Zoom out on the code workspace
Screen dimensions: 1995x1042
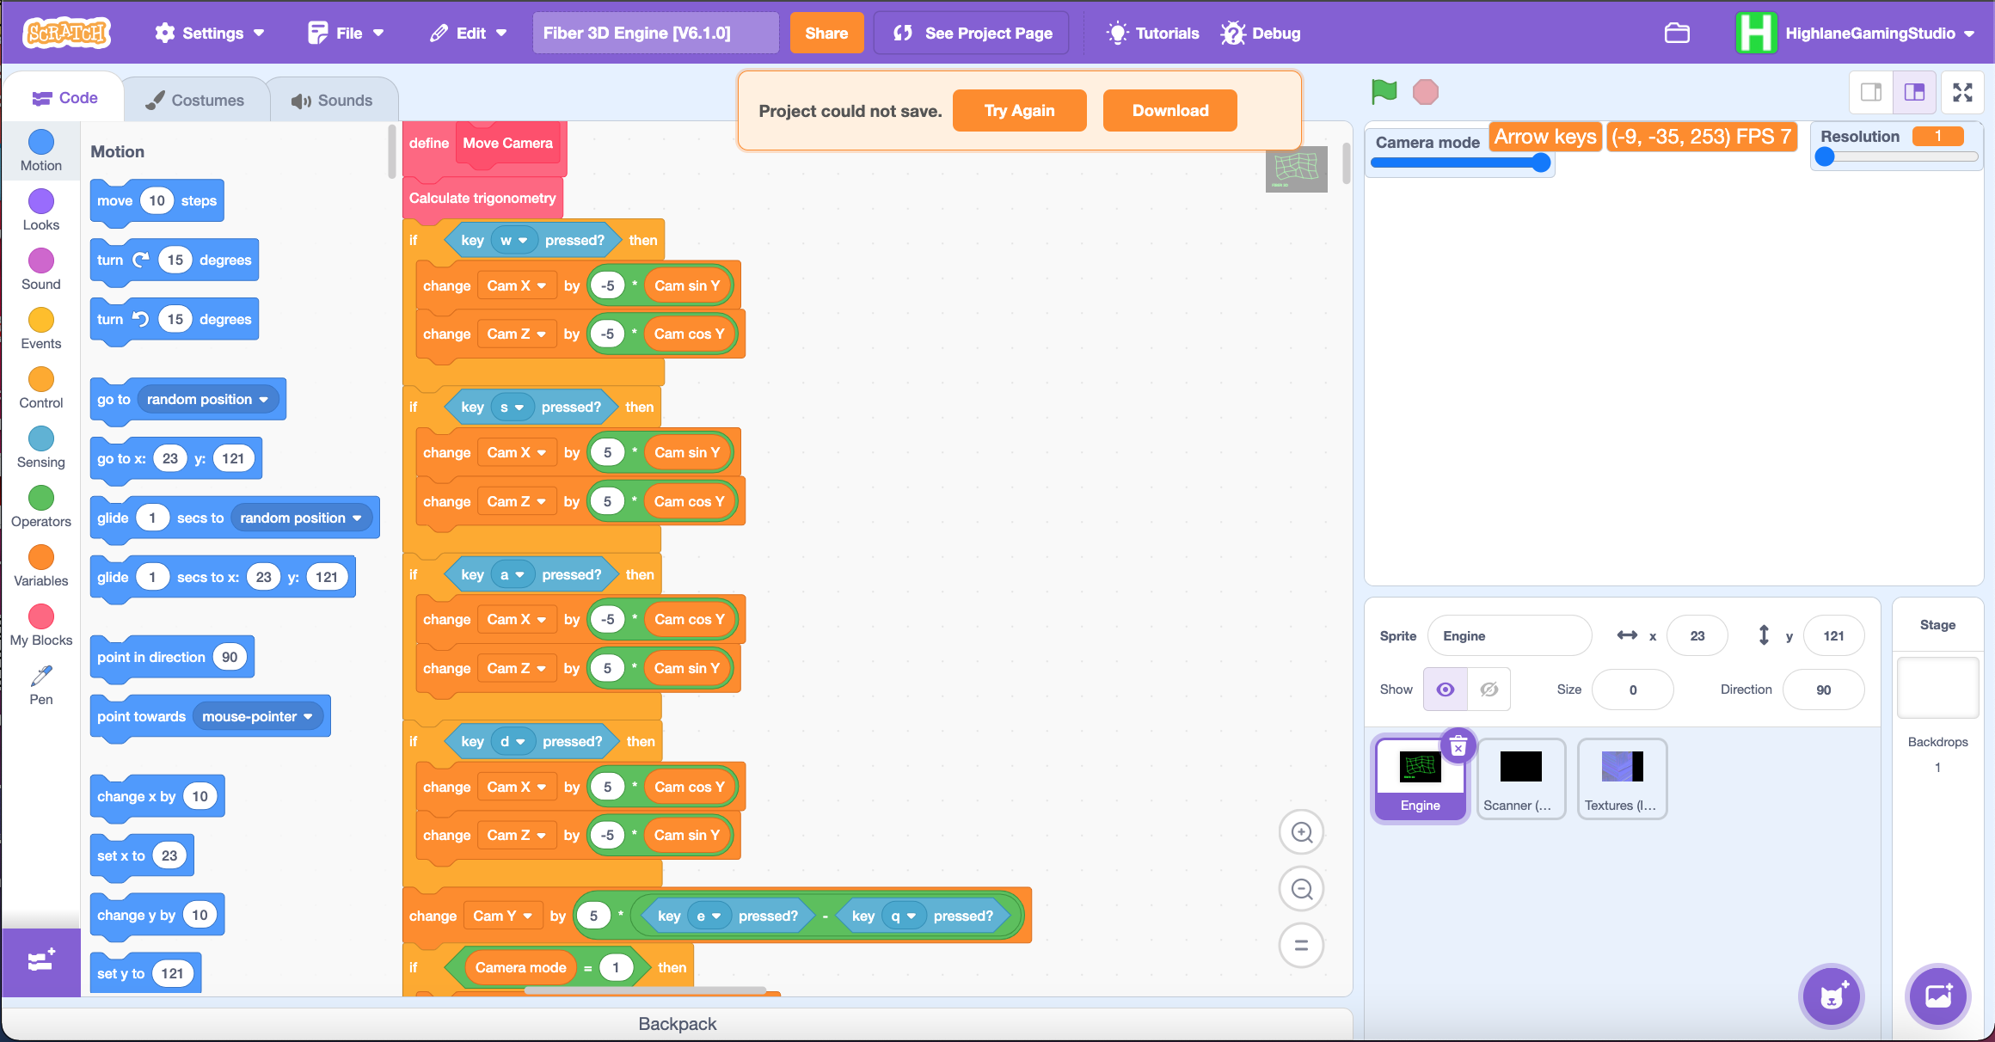click(x=1302, y=889)
